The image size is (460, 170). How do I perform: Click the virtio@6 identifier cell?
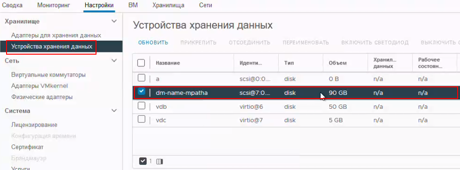252,107
